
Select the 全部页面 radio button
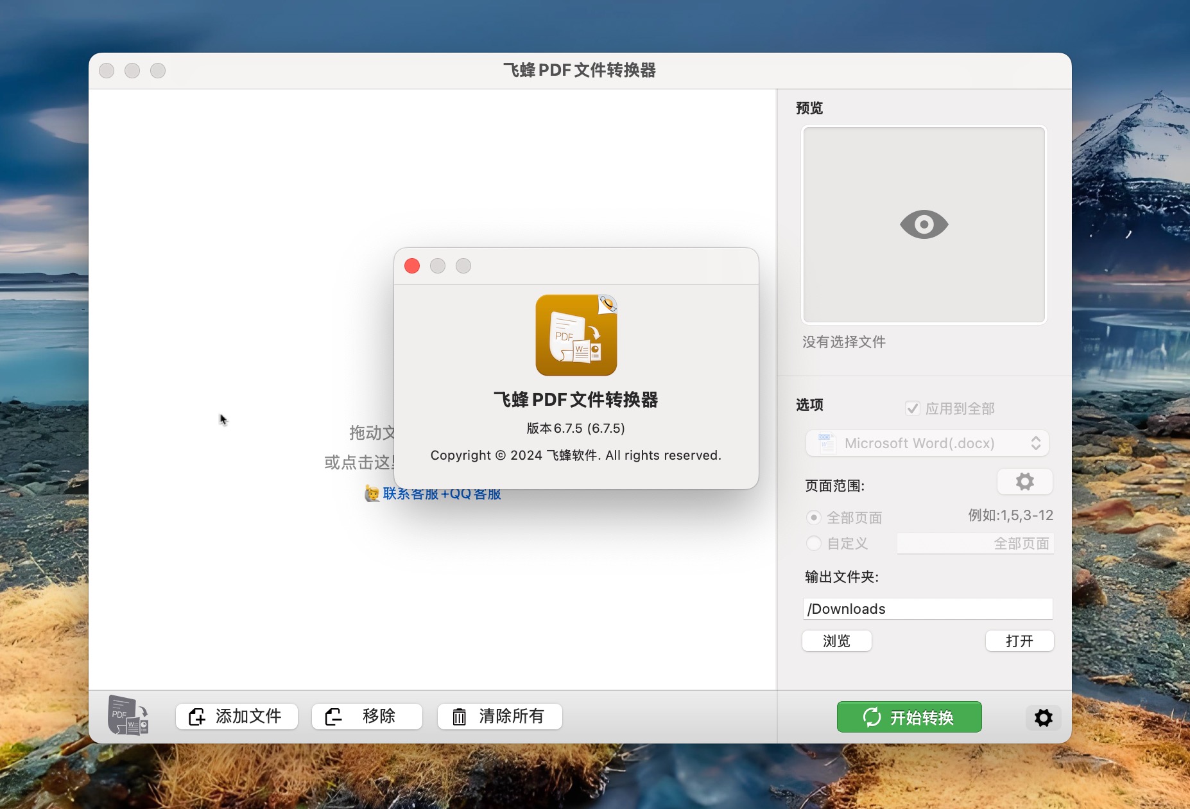click(814, 518)
